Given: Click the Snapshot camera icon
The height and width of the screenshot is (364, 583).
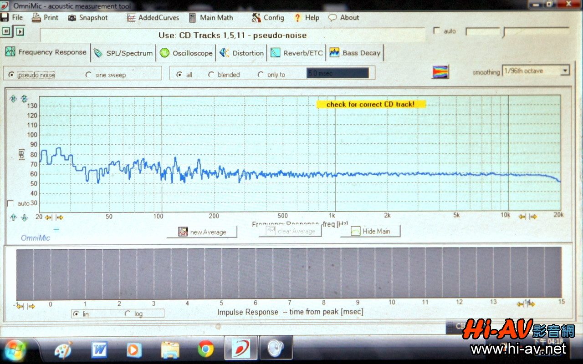Looking at the screenshot, I should (72, 18).
